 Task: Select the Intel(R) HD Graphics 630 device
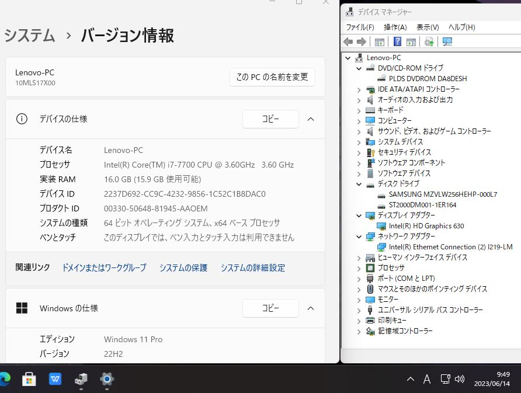point(426,226)
